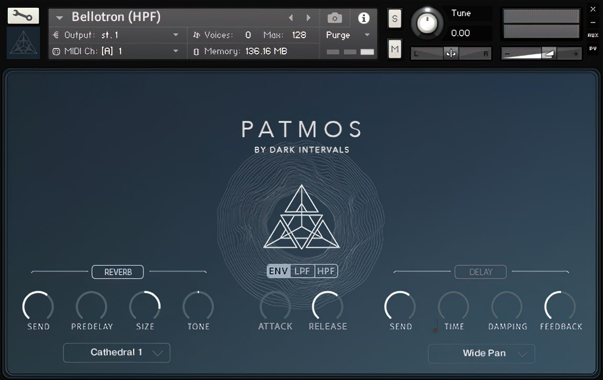This screenshot has width=603, height=380.
Task: Minimize instrument view with minus button
Action: (593, 23)
